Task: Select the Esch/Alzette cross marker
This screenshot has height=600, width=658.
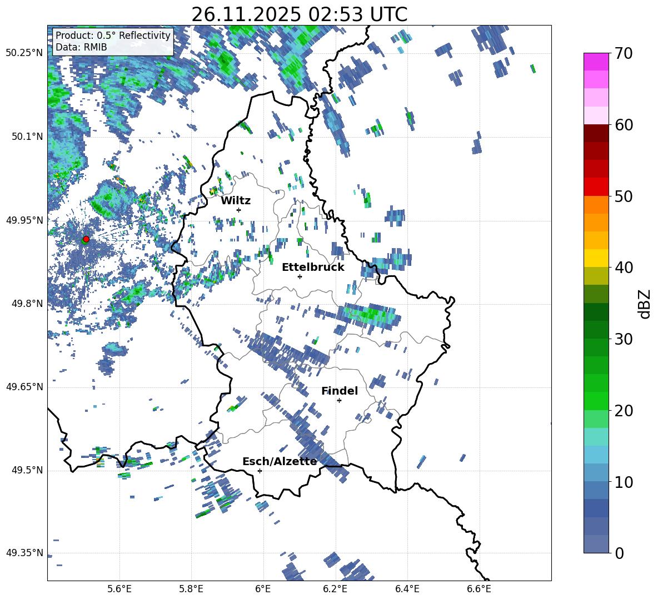Action: (x=260, y=471)
